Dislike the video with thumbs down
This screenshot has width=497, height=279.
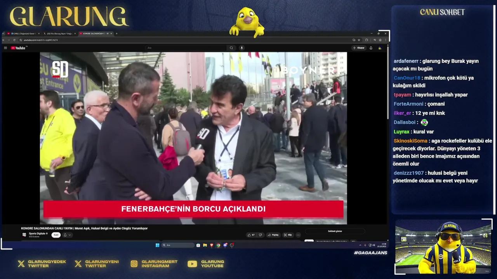(x=260, y=235)
